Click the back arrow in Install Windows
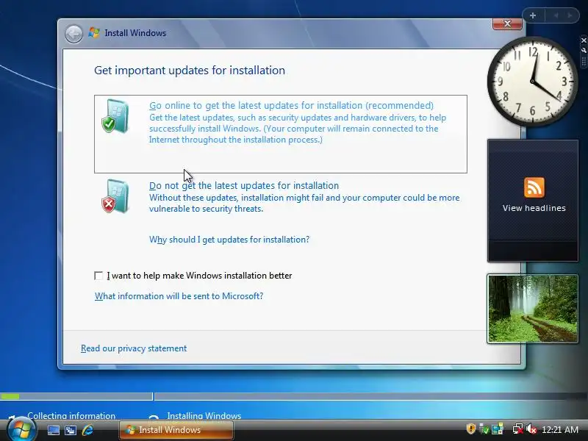 pyautogui.click(x=73, y=34)
